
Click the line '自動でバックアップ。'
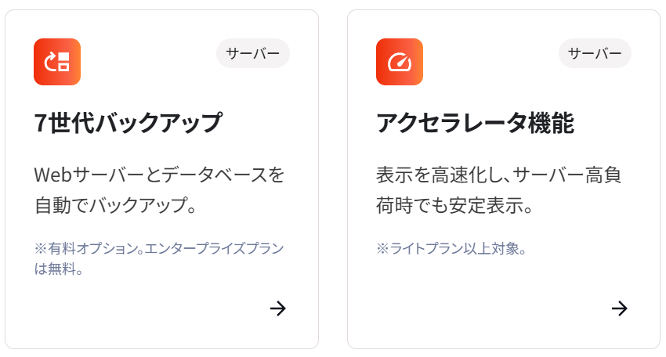[x=114, y=207]
